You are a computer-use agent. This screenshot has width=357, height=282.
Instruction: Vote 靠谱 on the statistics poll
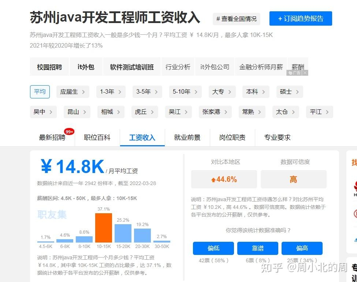click(x=258, y=248)
